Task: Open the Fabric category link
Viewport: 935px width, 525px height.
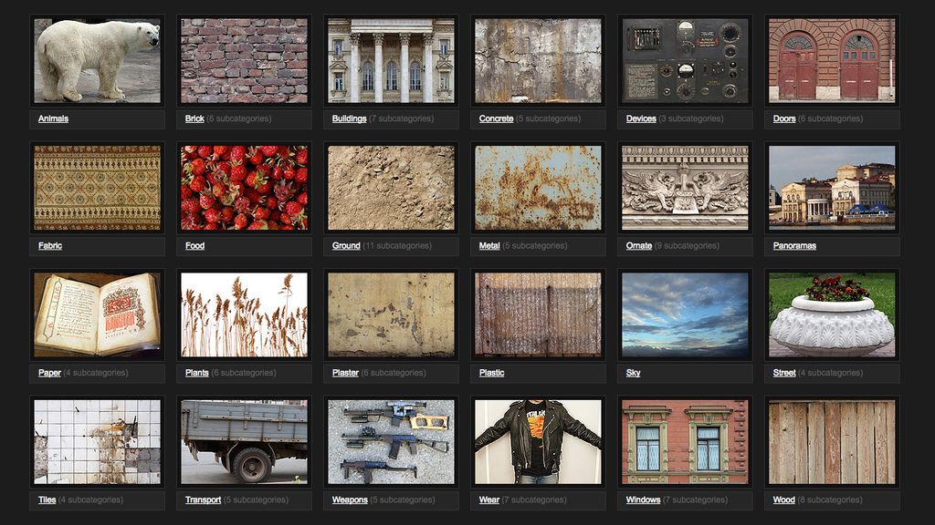Action: pyautogui.click(x=48, y=245)
